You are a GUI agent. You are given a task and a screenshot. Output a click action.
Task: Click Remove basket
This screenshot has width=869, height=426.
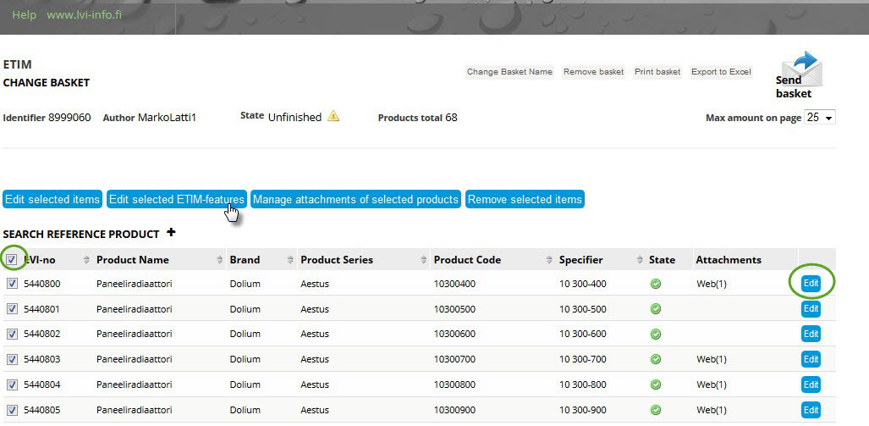tap(593, 71)
